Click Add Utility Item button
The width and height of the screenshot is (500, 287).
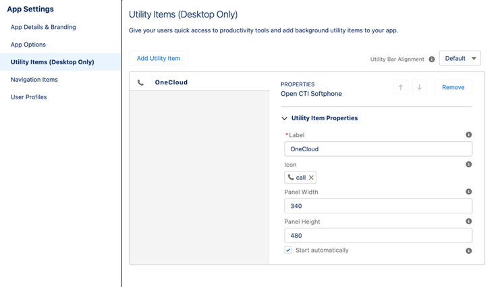pyautogui.click(x=159, y=59)
